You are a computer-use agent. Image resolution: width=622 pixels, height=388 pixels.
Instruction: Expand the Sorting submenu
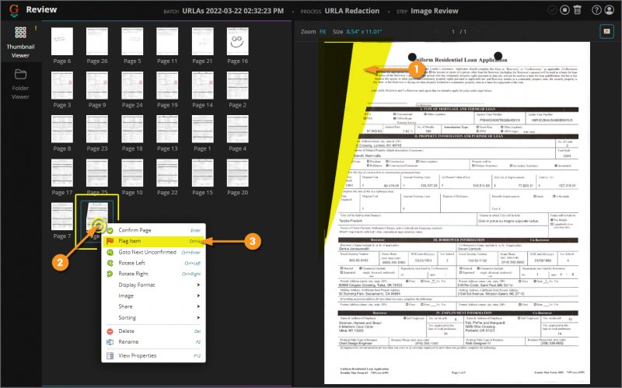[153, 317]
